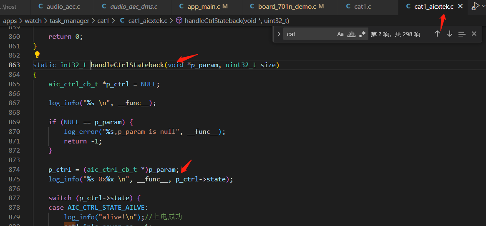The width and height of the screenshot is (486, 226).
Task: Click the '上电成功' comment on line 879
Action: point(167,217)
